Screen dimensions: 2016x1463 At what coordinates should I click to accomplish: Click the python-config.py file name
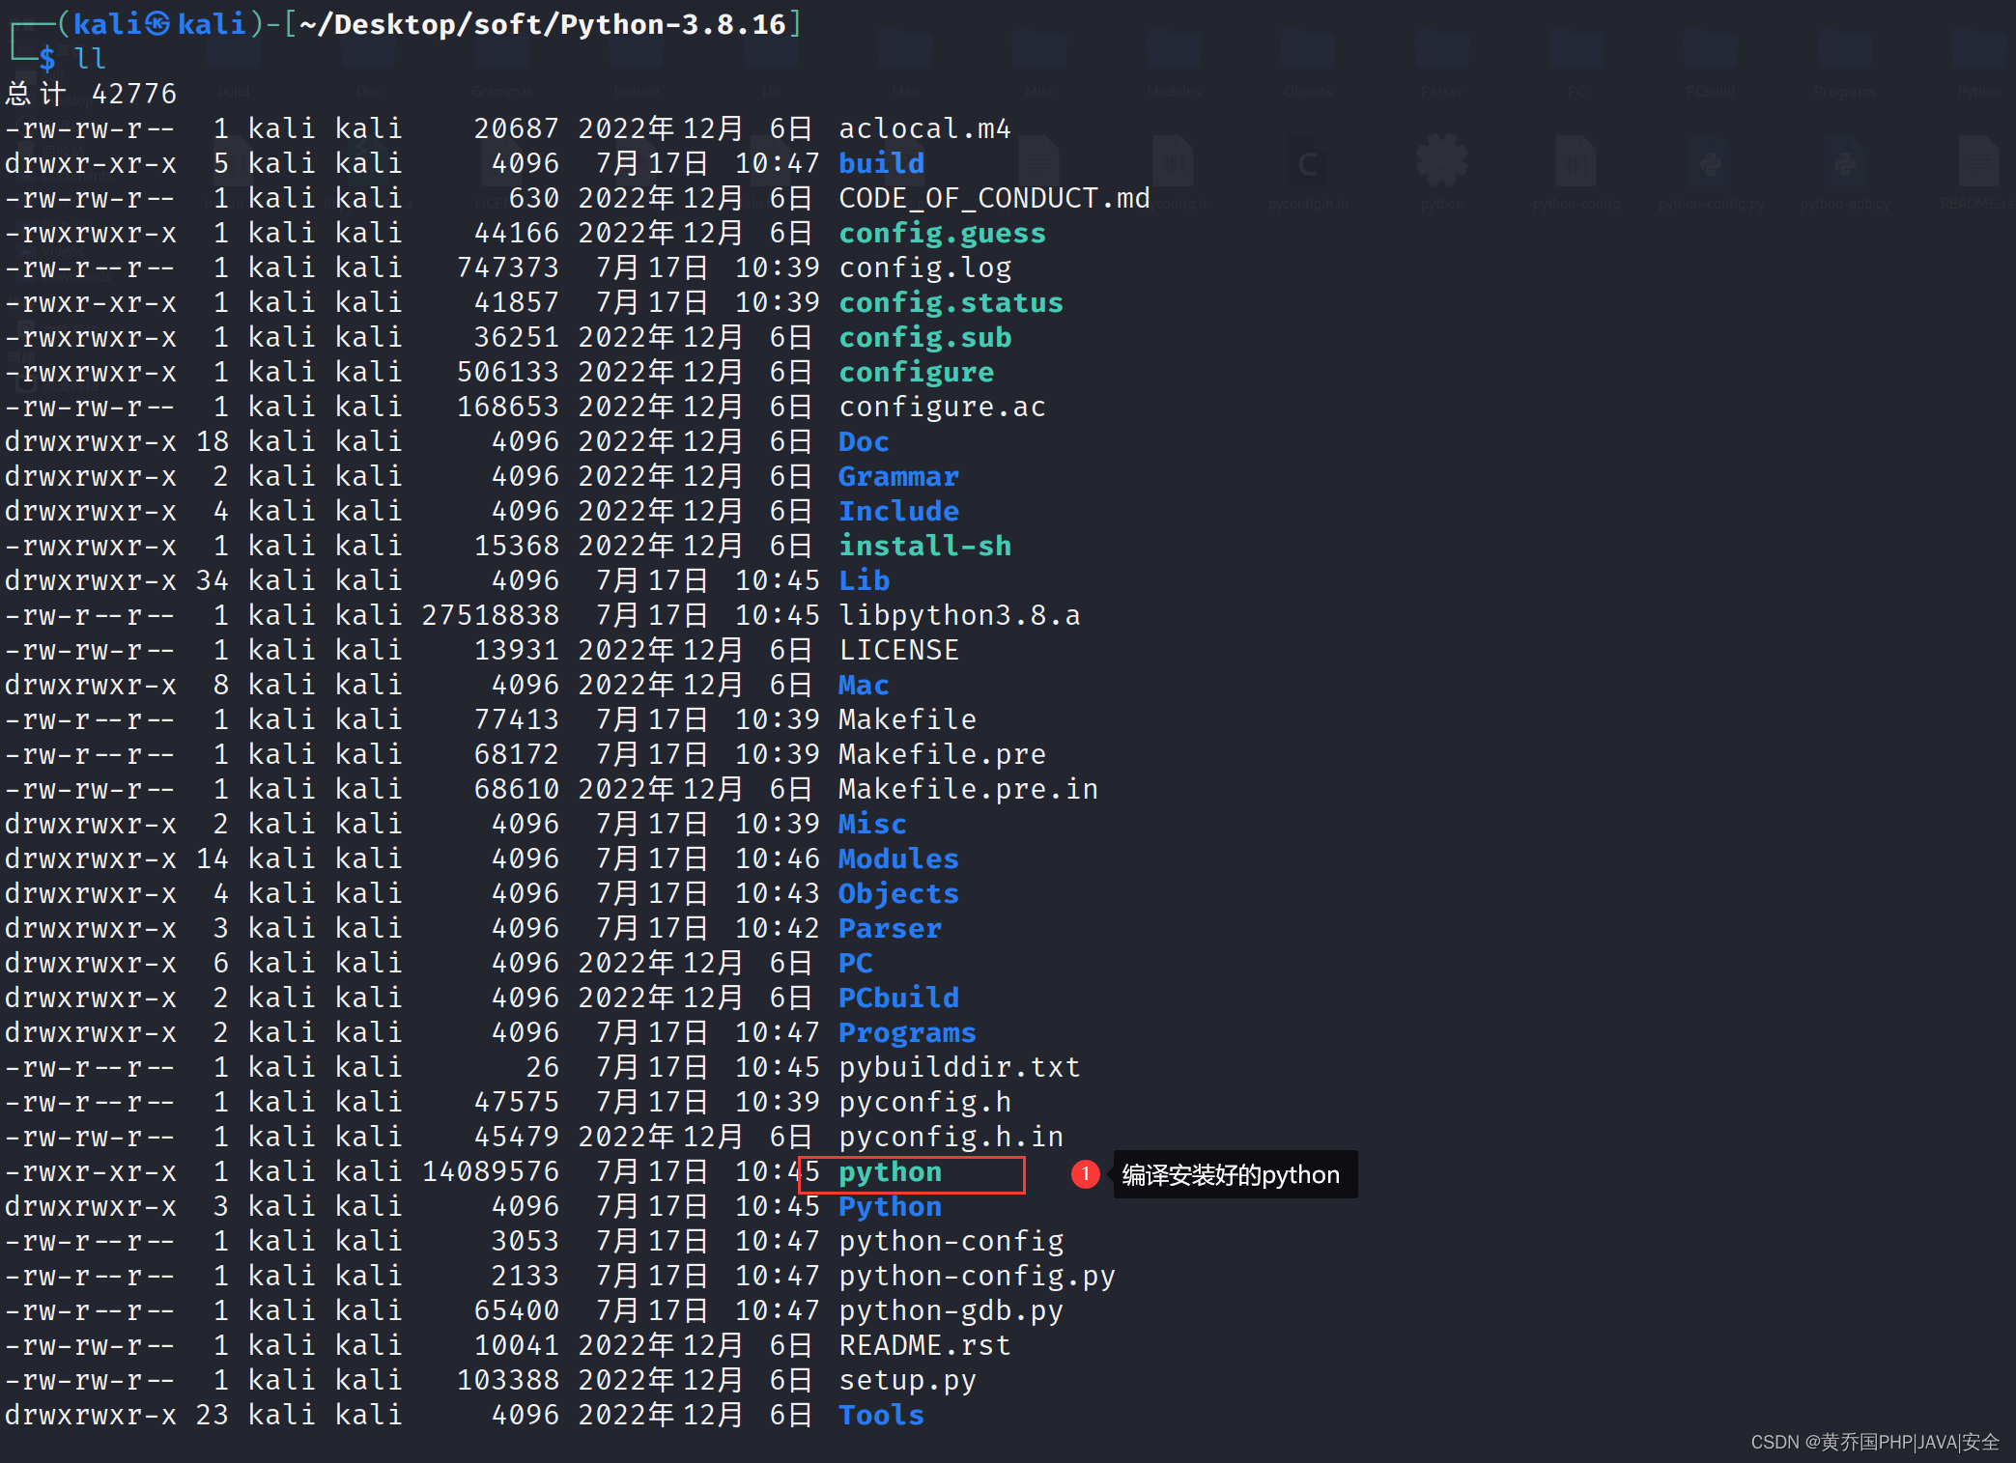tap(977, 1276)
